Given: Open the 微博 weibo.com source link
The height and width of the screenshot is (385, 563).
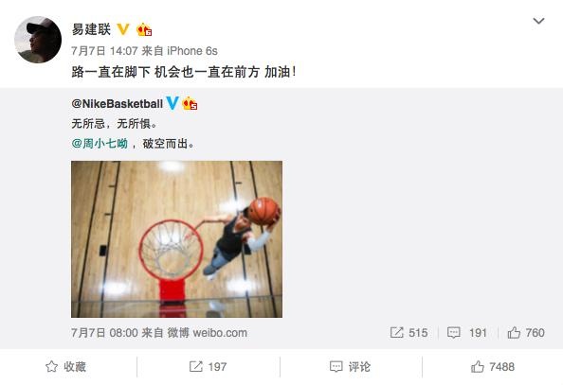Looking at the screenshot, I should tap(208, 333).
